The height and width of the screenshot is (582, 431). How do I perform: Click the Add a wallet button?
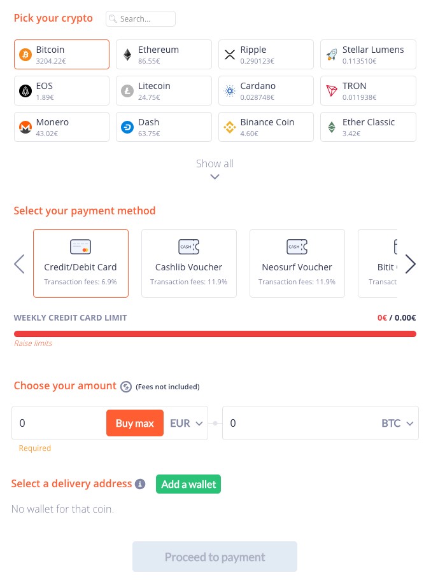click(188, 484)
